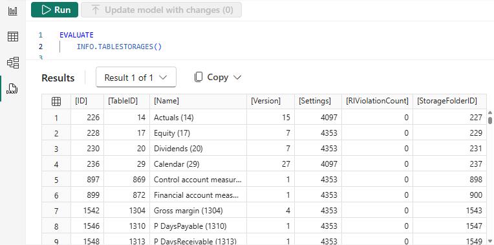Screen dimensions: 494x245
Task: Click the scrollbar up arrow in results
Action: coord(490,112)
